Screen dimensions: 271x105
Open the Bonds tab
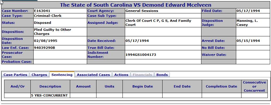[x=162, y=75]
